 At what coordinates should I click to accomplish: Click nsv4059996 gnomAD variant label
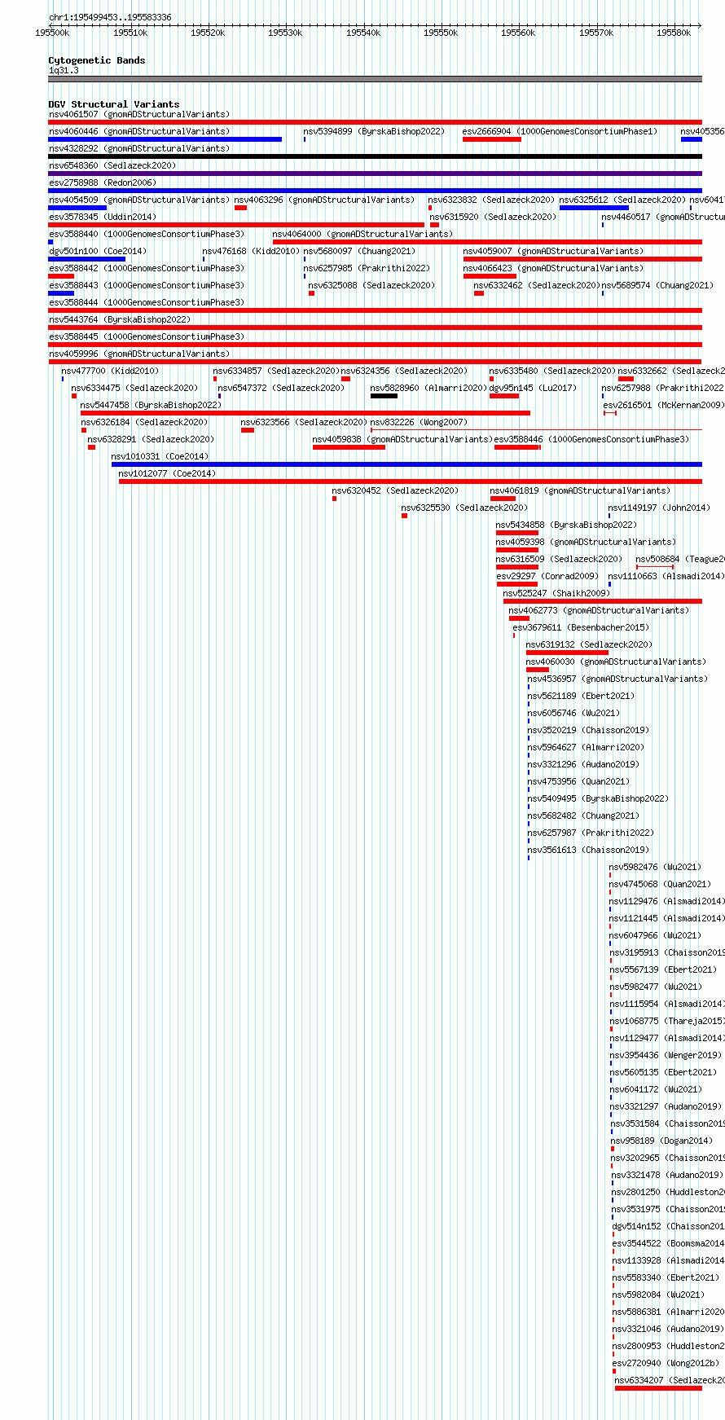click(x=139, y=354)
